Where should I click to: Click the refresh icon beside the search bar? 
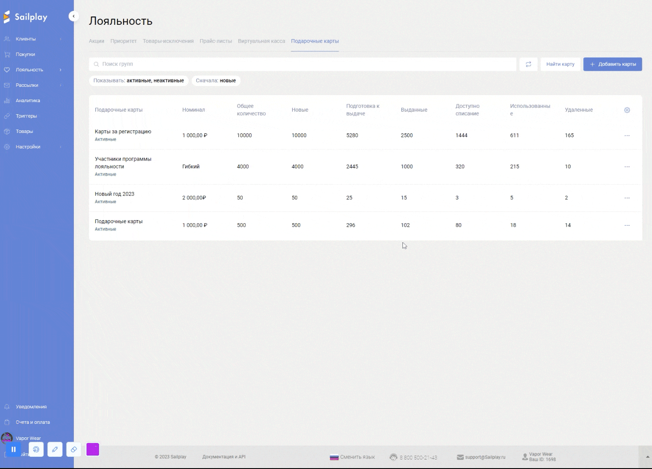(x=528, y=64)
